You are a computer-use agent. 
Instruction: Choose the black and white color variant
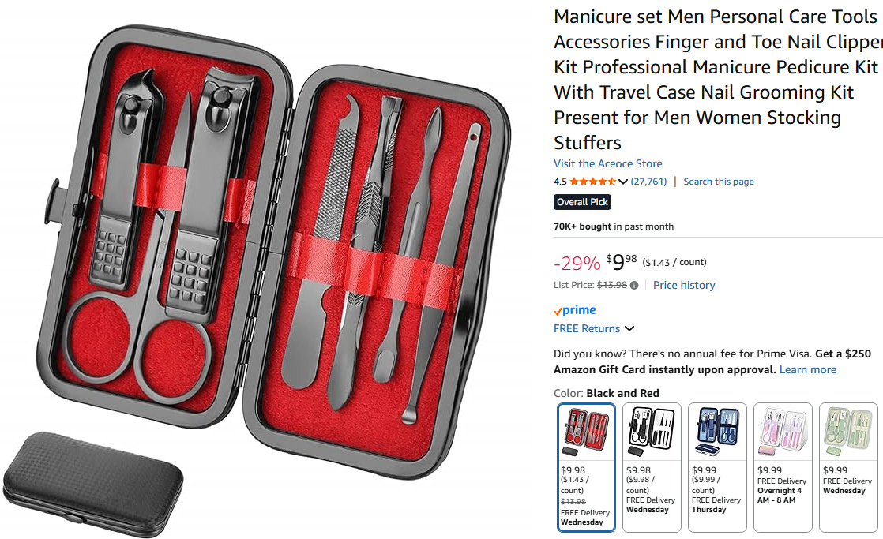[652, 467]
